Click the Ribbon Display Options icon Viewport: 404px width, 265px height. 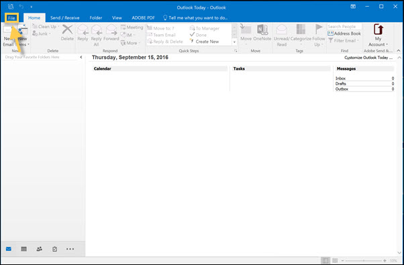[353, 7]
